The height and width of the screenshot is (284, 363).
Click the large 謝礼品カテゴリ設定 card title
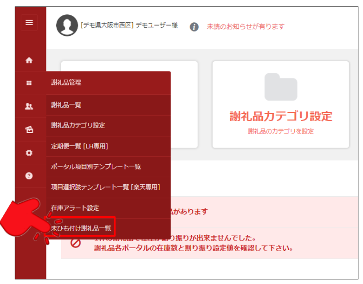[x=281, y=116]
